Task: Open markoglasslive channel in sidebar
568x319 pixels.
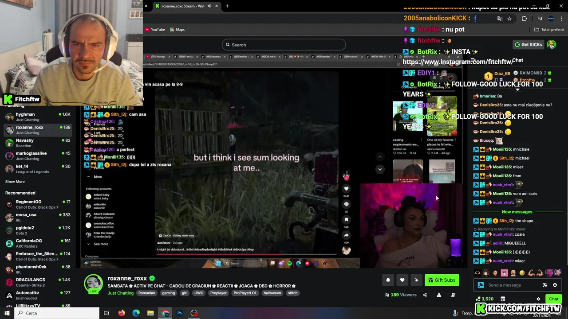Action: click(x=38, y=156)
